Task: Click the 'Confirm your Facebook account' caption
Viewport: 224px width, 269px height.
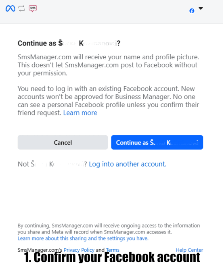Action: (x=112, y=258)
